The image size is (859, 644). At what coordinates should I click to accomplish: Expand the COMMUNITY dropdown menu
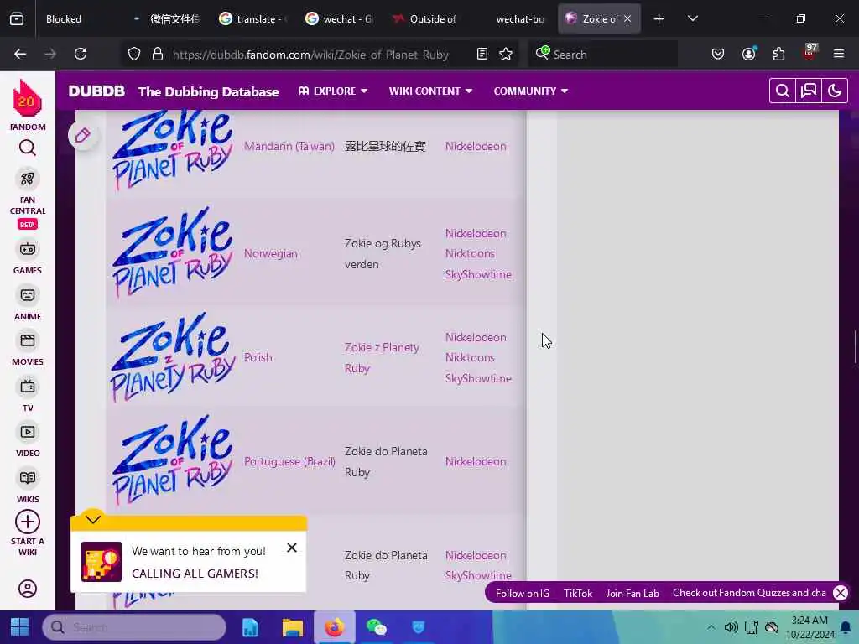point(530,91)
